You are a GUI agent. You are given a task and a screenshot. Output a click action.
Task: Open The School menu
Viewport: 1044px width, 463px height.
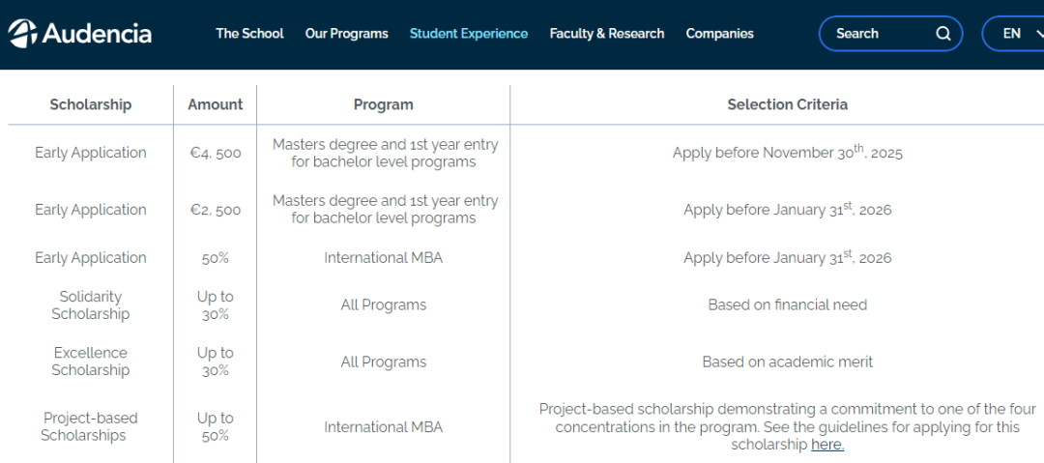[x=249, y=34]
